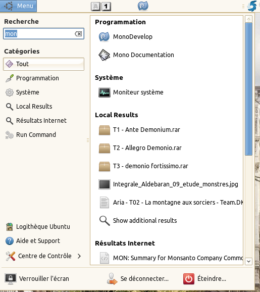Click the scrollbar down arrow in results
Image resolution: width=260 pixels, height=292 pixels.
(x=249, y=261)
